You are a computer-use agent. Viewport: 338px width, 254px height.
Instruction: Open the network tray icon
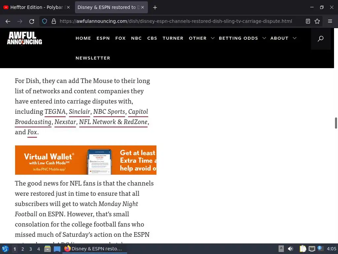click(x=312, y=249)
